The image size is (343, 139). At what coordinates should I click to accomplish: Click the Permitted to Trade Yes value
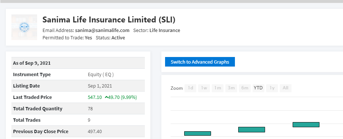click(88, 38)
